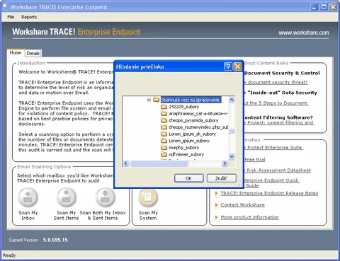Select the Stiahnuté veci na spracovanie folder
This screenshot has height=261, width=340.
point(187,100)
